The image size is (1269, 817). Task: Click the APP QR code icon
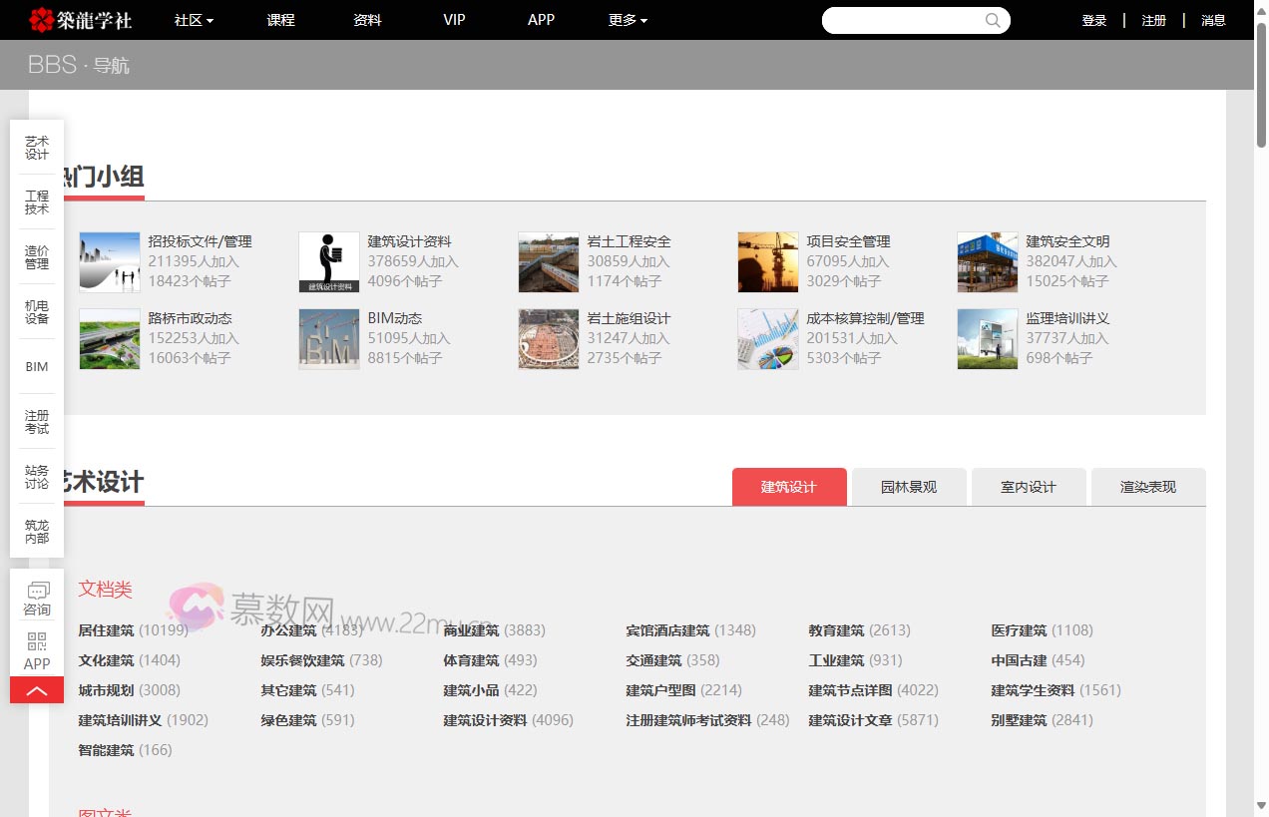tap(37, 641)
